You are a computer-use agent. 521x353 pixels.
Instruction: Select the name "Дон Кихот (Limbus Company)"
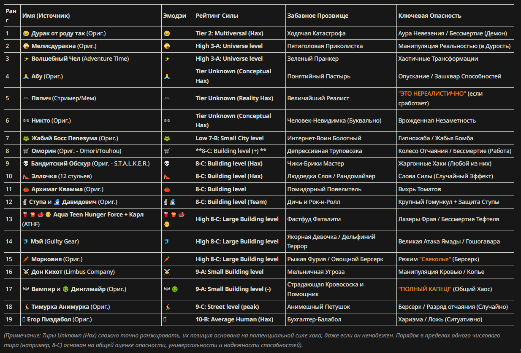pyautogui.click(x=73, y=272)
